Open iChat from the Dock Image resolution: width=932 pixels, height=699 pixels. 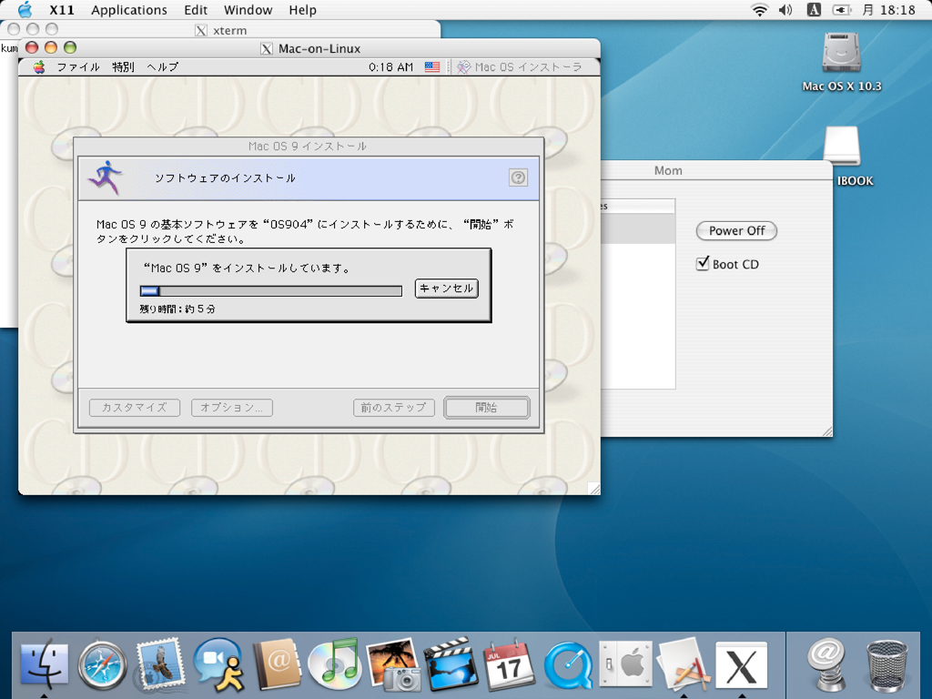[218, 665]
